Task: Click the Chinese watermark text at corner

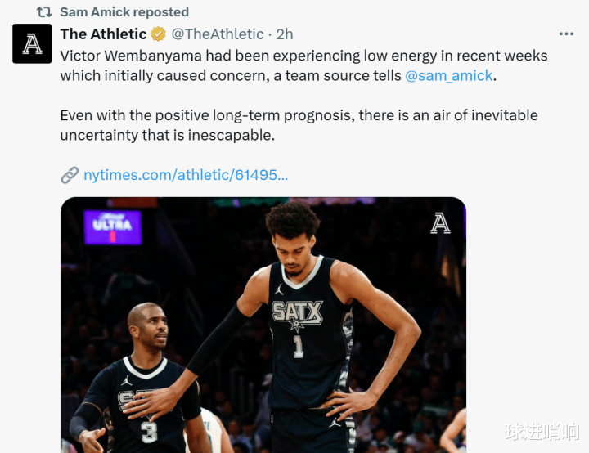Action: click(x=542, y=431)
